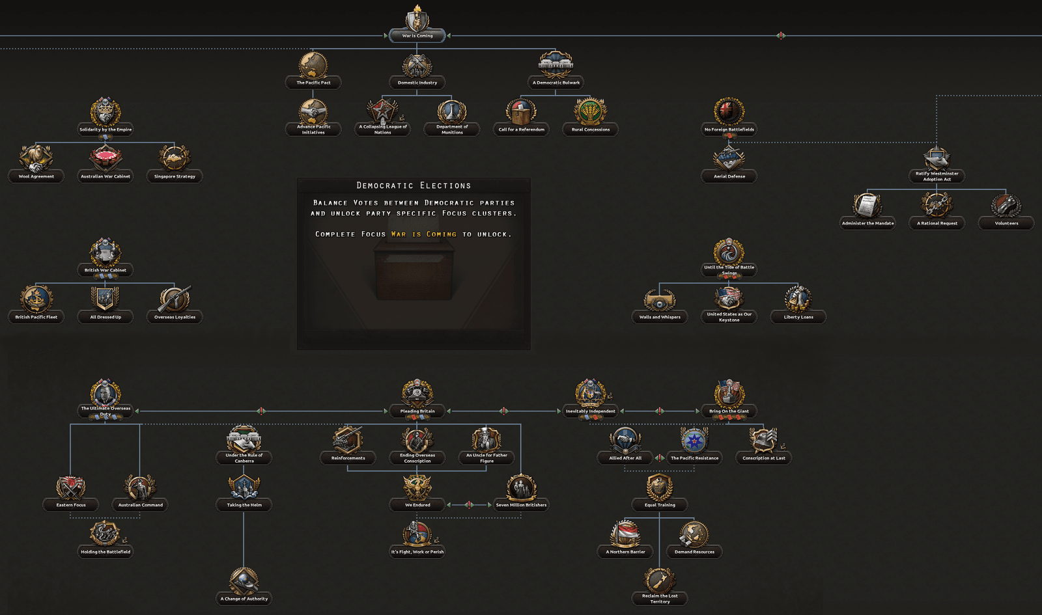Select United States as Our Keystone focus
Viewport: 1042px width, 615px height.
729,306
